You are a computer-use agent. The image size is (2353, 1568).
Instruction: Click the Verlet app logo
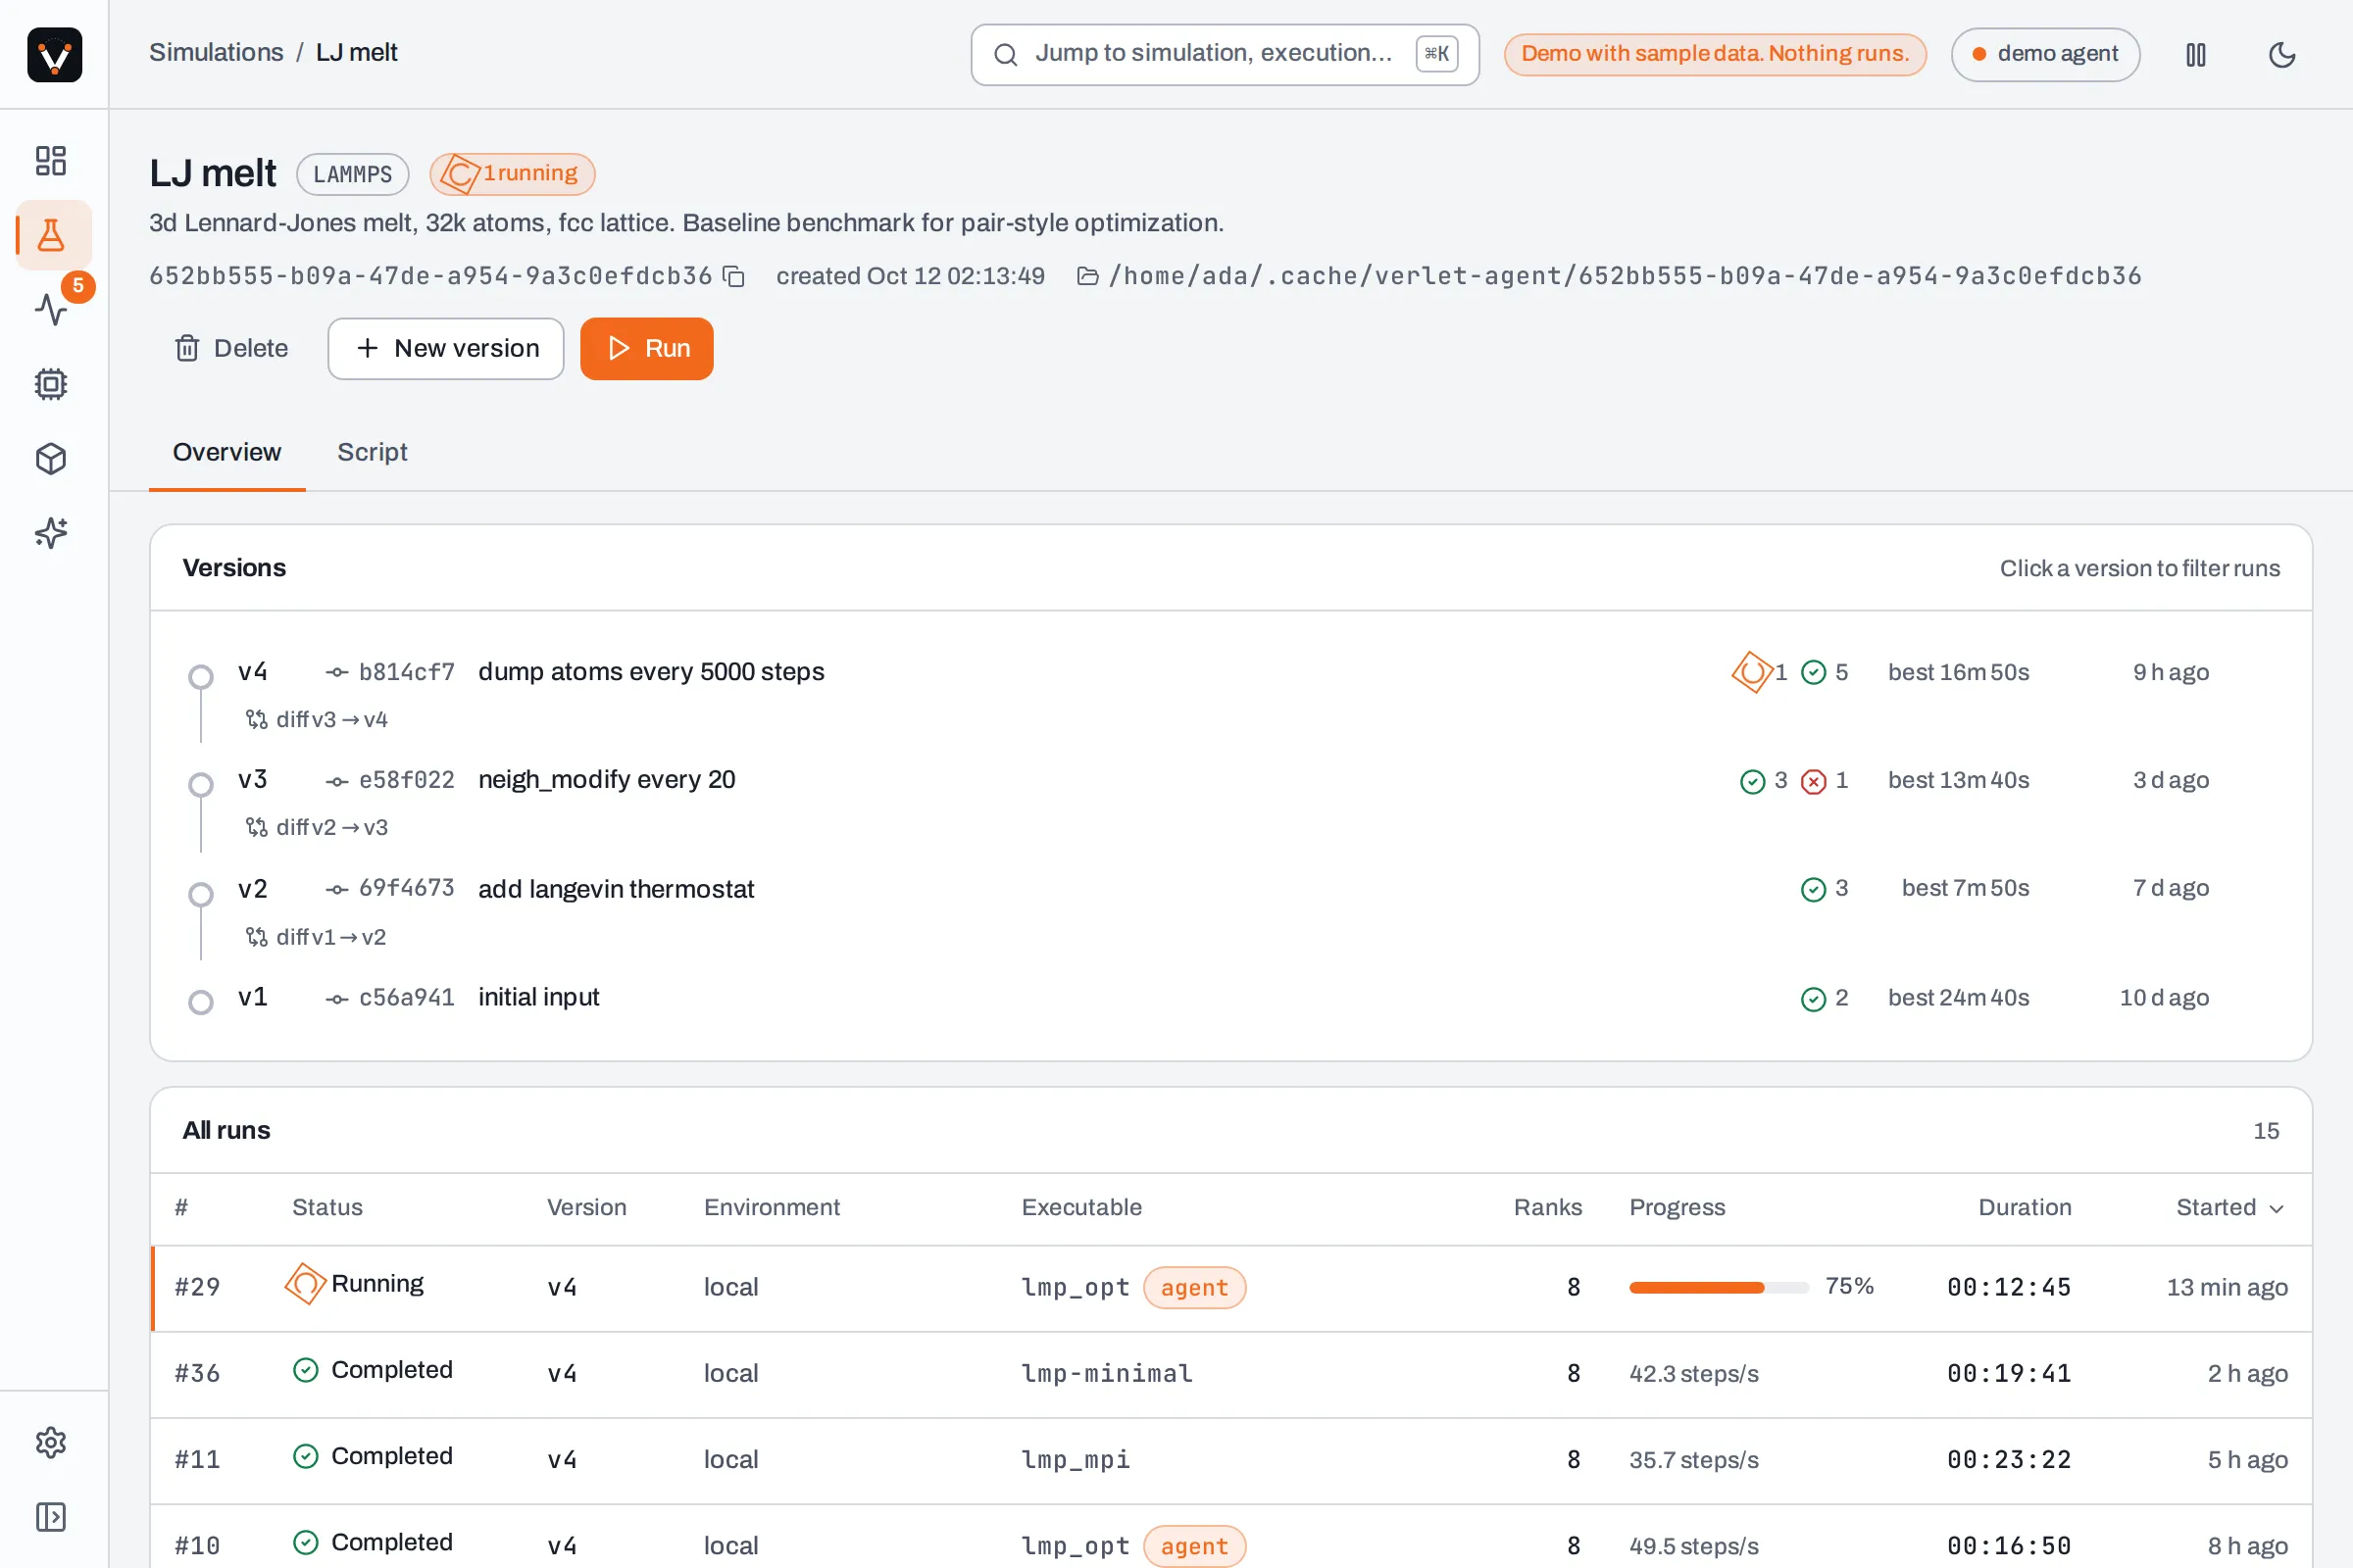(54, 54)
